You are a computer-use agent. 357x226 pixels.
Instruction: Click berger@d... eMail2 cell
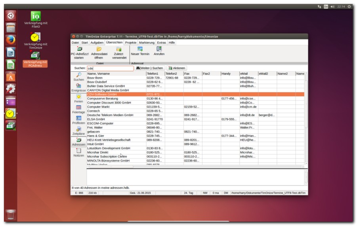[x=267, y=115]
